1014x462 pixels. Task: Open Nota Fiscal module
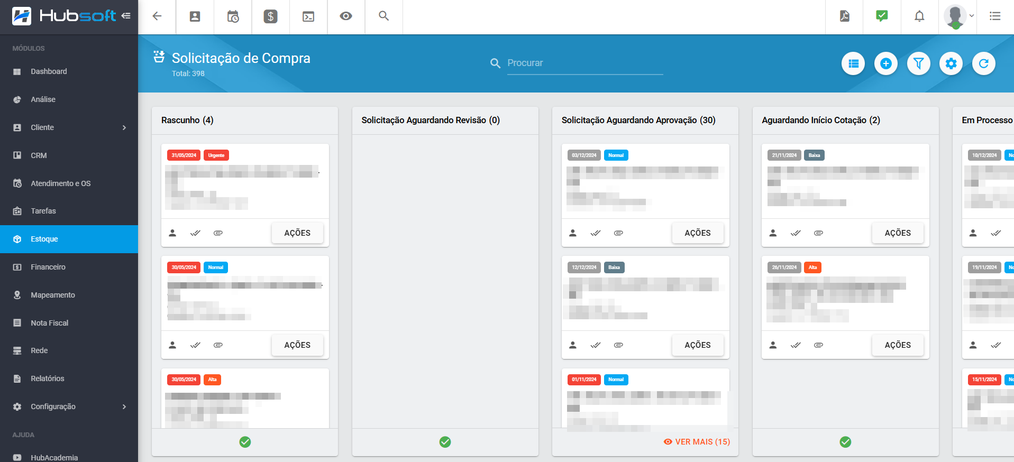[69, 323]
